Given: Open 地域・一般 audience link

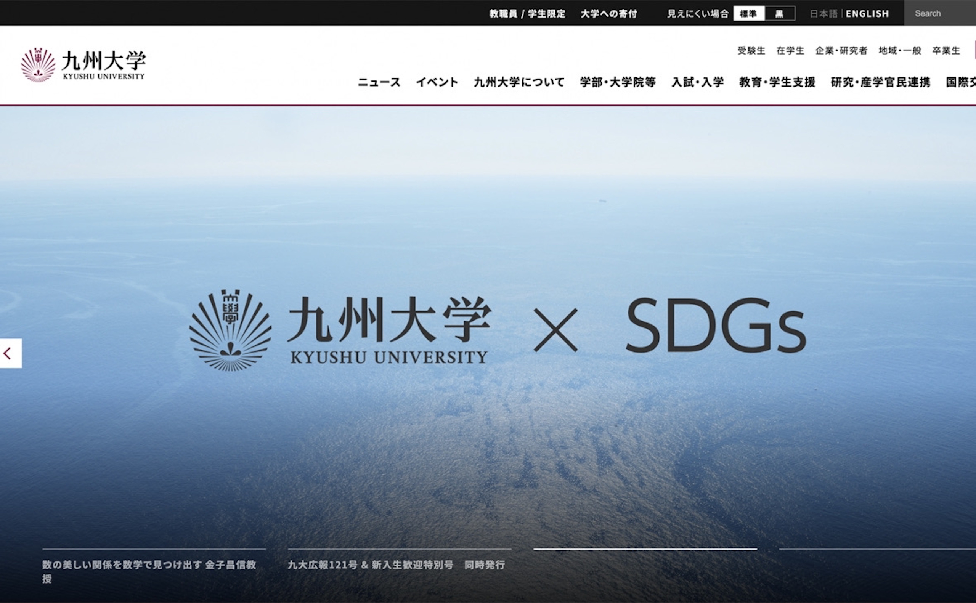Looking at the screenshot, I should tap(900, 51).
